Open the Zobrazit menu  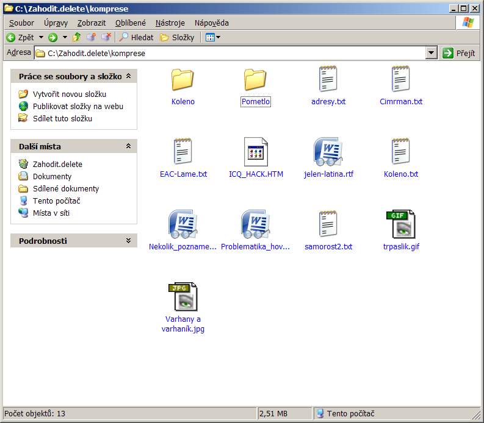[x=92, y=23]
